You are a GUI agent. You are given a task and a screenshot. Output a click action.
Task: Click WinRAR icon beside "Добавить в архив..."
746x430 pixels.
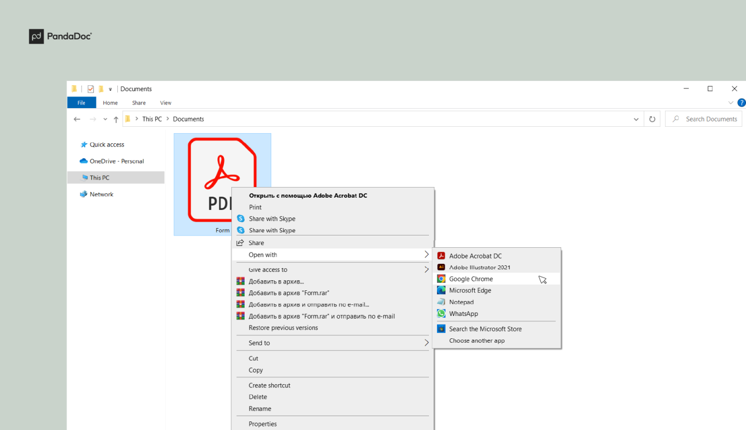(x=240, y=281)
